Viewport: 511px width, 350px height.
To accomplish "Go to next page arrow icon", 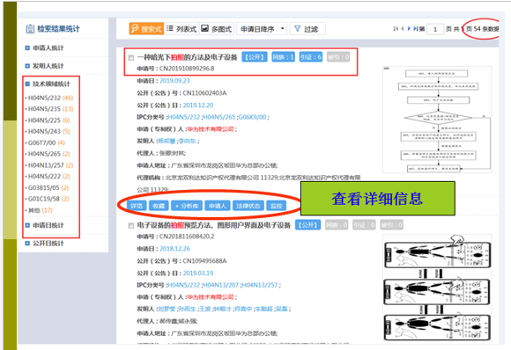I will [410, 29].
